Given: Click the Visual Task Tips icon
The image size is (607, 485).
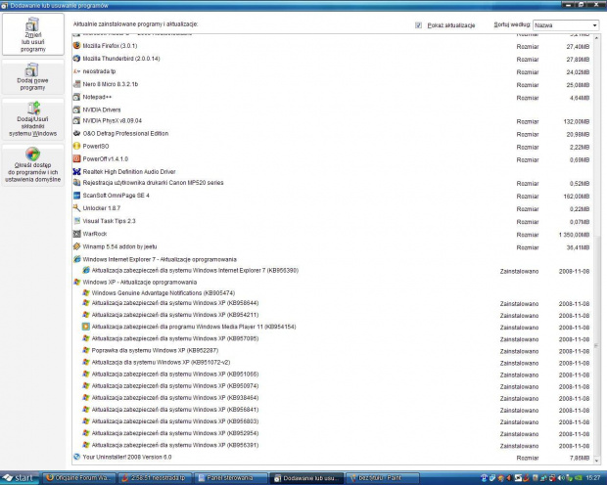Looking at the screenshot, I should click(x=76, y=221).
